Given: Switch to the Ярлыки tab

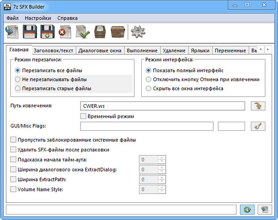Looking at the screenshot, I should coord(200,50).
